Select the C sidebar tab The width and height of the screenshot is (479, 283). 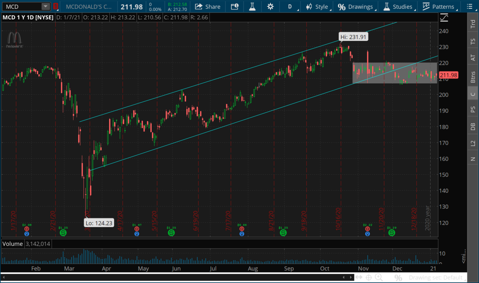[473, 94]
